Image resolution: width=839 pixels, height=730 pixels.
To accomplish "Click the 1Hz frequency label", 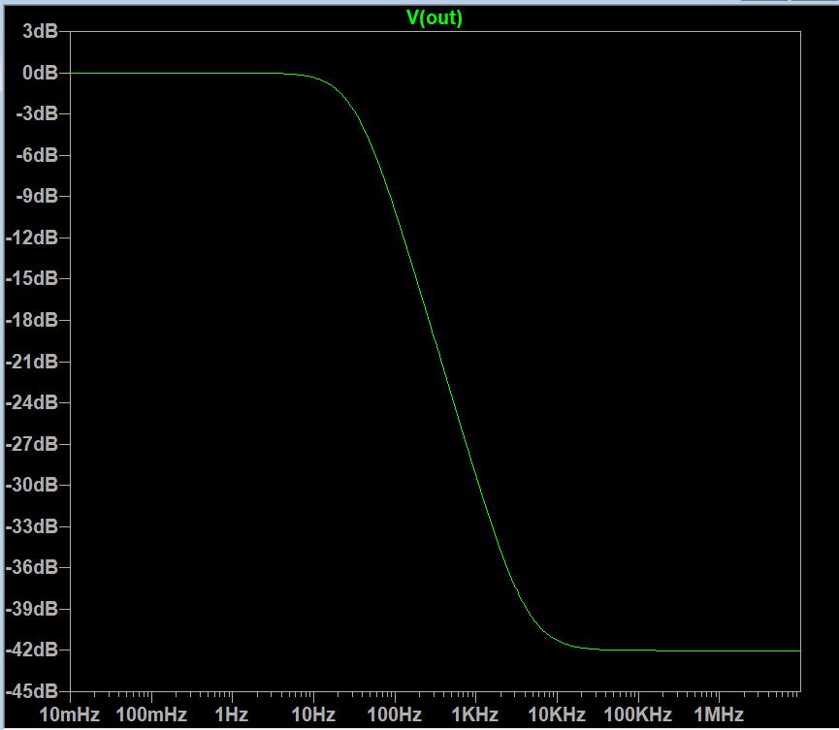I will pos(232,714).
